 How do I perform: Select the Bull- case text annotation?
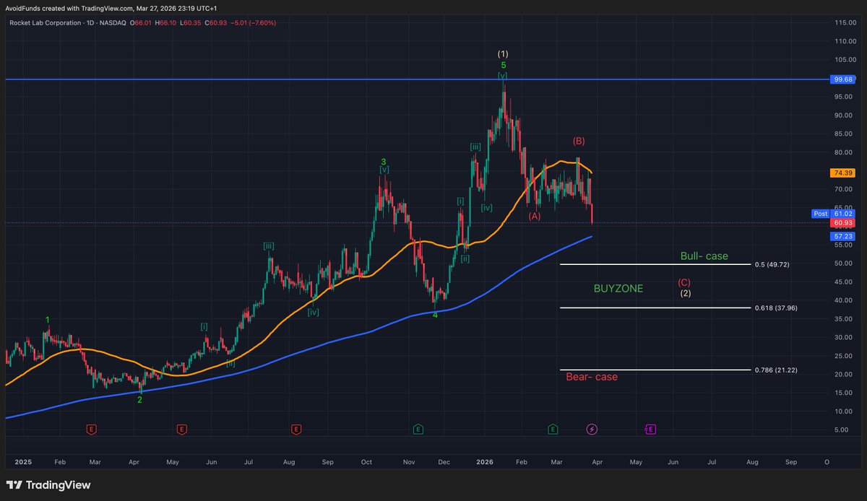pos(704,256)
